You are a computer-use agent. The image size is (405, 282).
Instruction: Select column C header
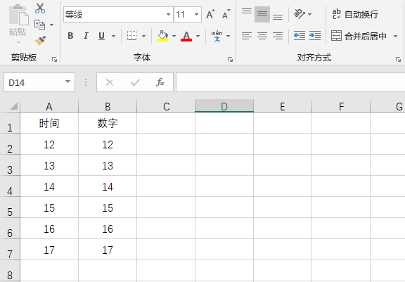(x=166, y=106)
